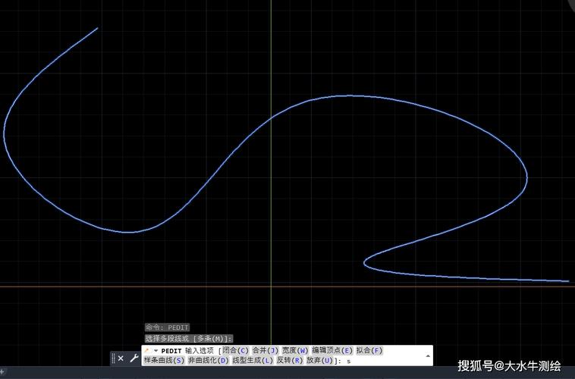Screen dimensions: 575x379
Task: Choose the 拟合(F) fit option
Action: click(369, 350)
